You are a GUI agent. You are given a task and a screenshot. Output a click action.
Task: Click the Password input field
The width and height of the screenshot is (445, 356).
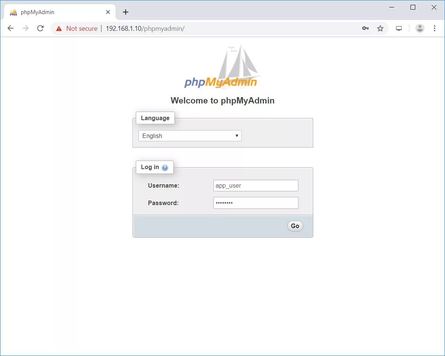tap(256, 203)
